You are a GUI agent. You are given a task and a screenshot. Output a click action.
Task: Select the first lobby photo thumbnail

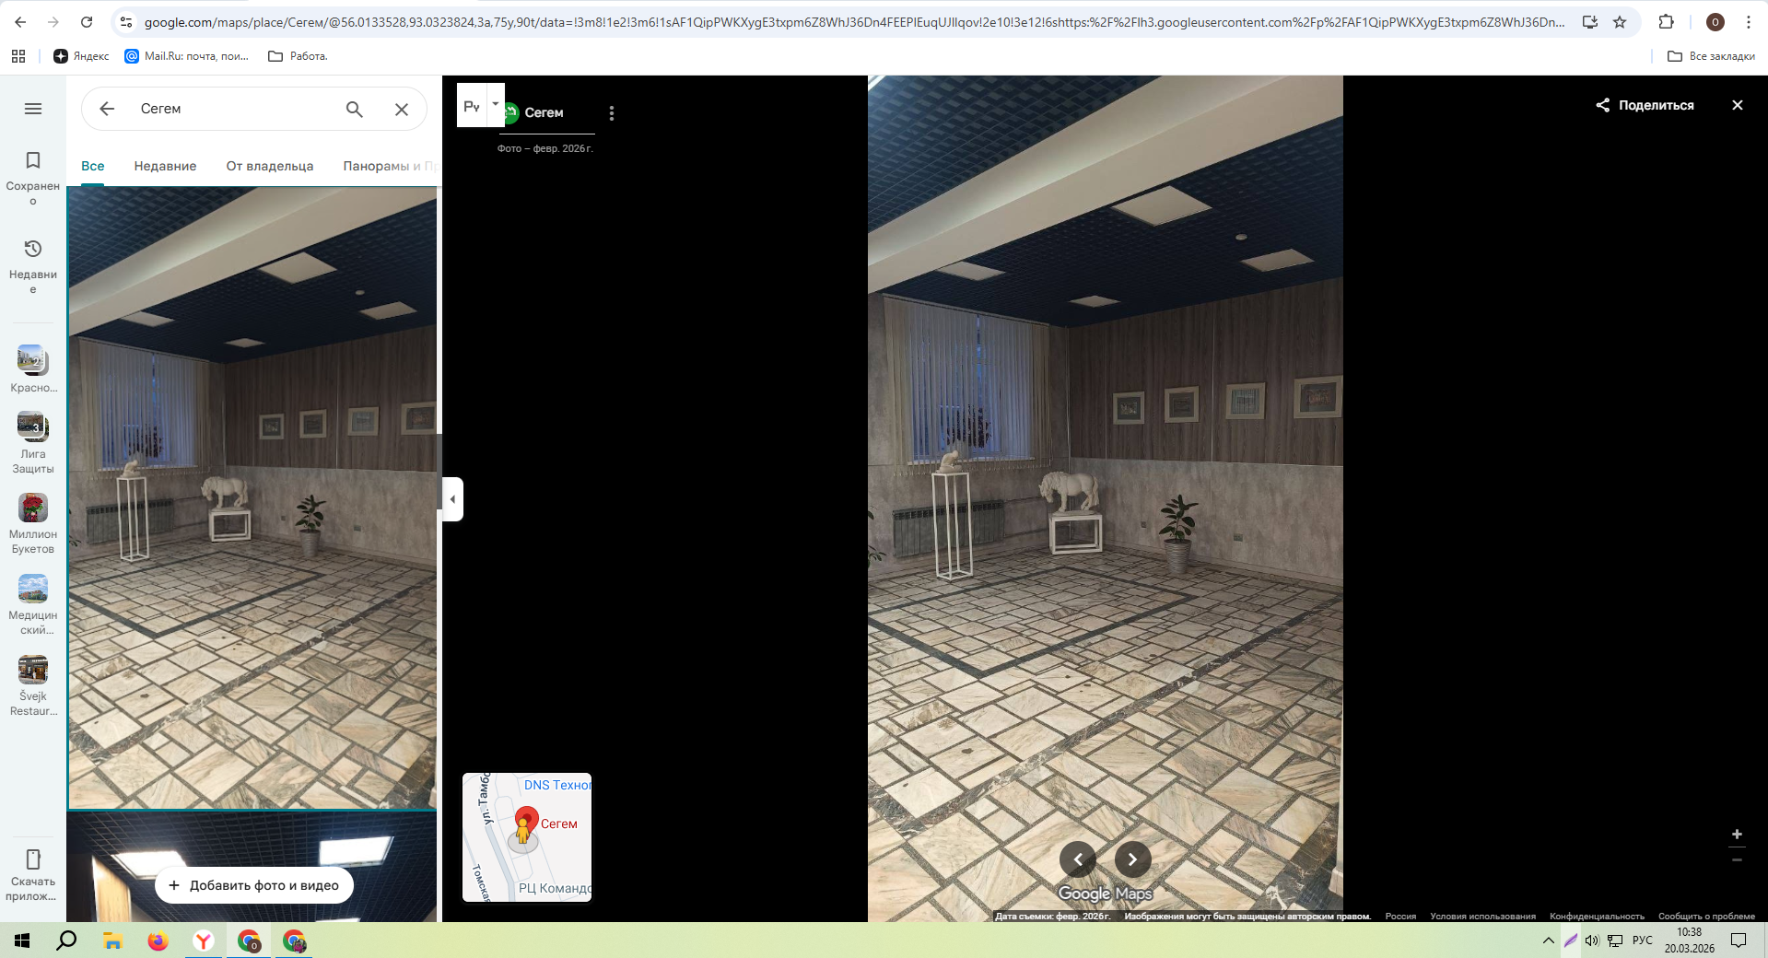coord(252,498)
